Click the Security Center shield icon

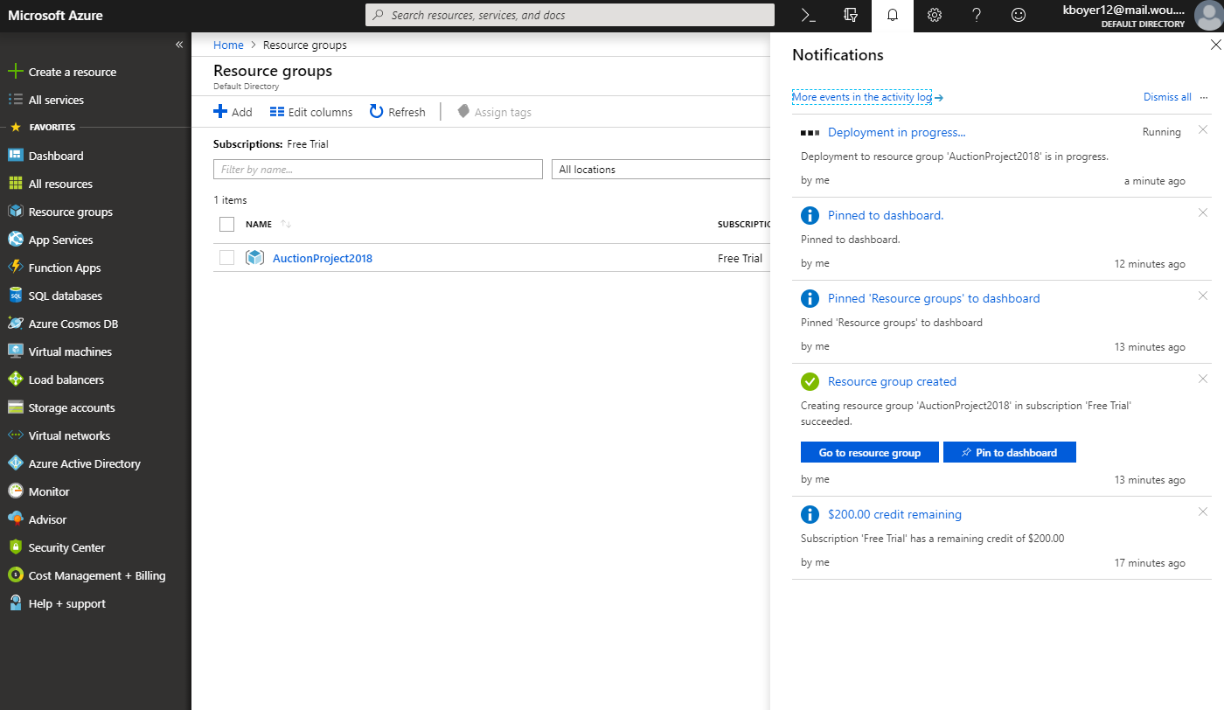tap(15, 547)
